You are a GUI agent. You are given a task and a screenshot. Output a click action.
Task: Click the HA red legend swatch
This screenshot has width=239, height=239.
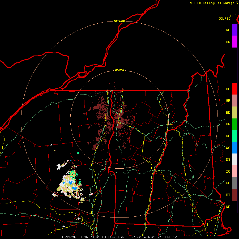pyautogui.click(x=234, y=89)
